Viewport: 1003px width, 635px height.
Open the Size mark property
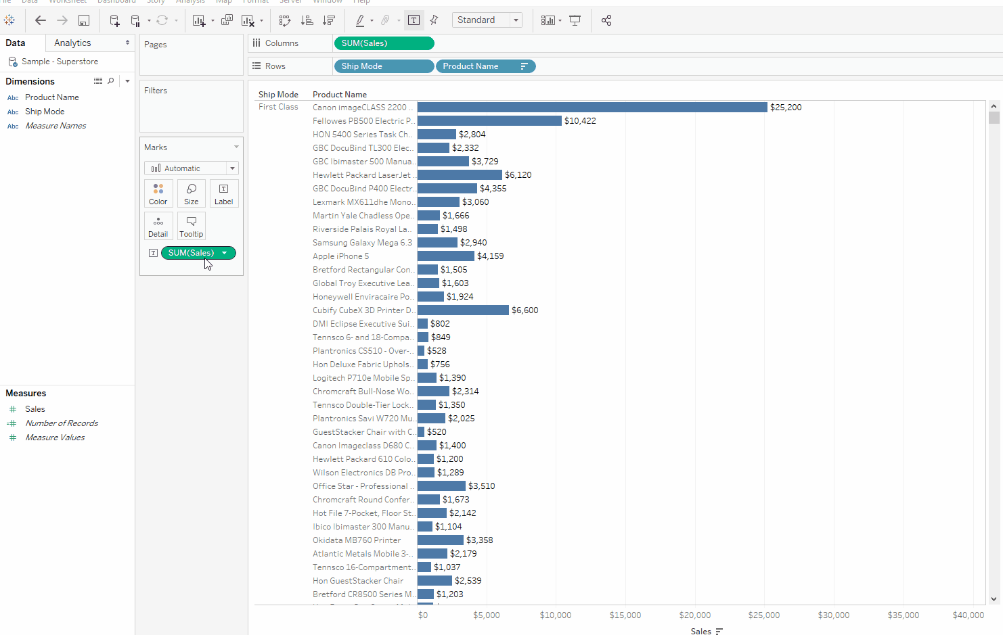[x=191, y=193]
